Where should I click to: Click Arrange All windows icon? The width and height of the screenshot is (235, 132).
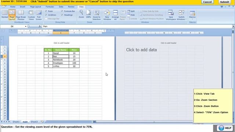click(115, 15)
